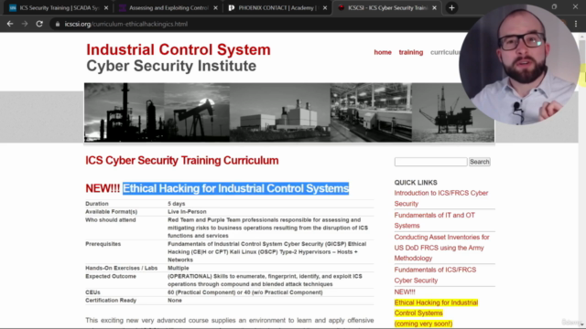Click the padlock site security icon
The image size is (586, 329).
tap(58, 24)
